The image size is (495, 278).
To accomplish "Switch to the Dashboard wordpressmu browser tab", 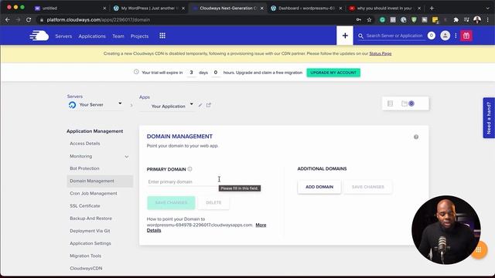I will coord(306,8).
